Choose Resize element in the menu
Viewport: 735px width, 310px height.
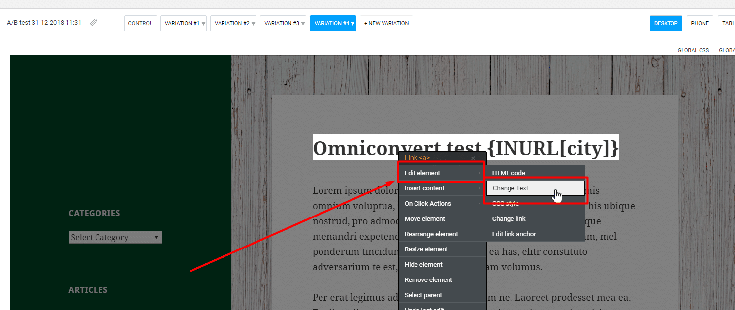442,249
